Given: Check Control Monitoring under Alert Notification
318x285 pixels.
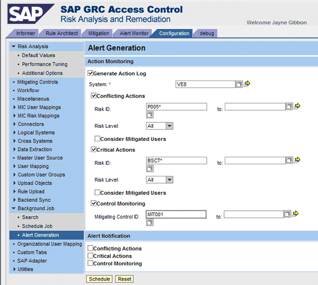Looking at the screenshot, I should click(91, 263).
